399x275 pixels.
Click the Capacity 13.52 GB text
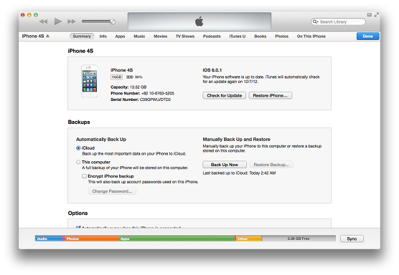pyautogui.click(x=128, y=87)
